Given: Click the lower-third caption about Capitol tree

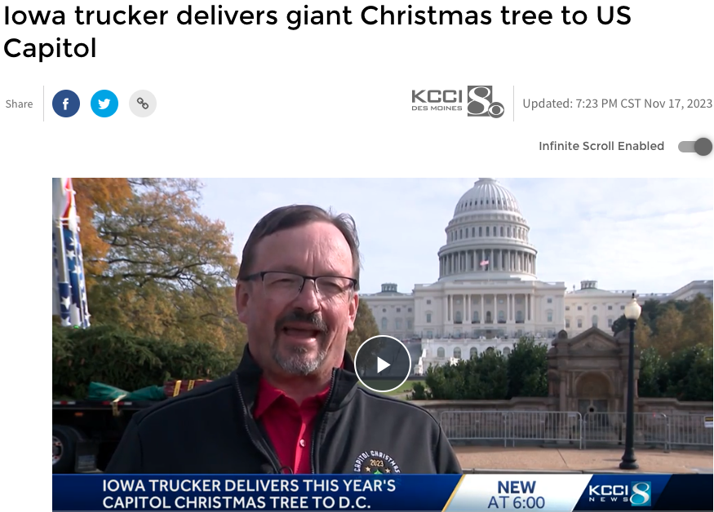Looking at the screenshot, I should [x=249, y=494].
